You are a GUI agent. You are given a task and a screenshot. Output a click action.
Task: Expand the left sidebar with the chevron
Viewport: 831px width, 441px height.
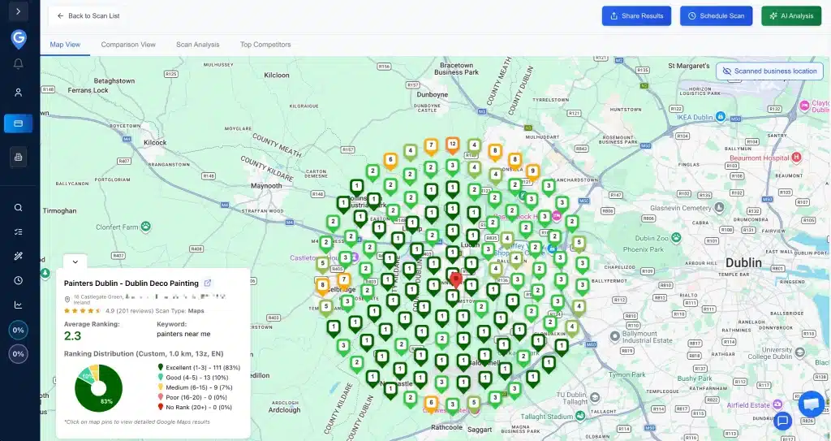[18, 11]
